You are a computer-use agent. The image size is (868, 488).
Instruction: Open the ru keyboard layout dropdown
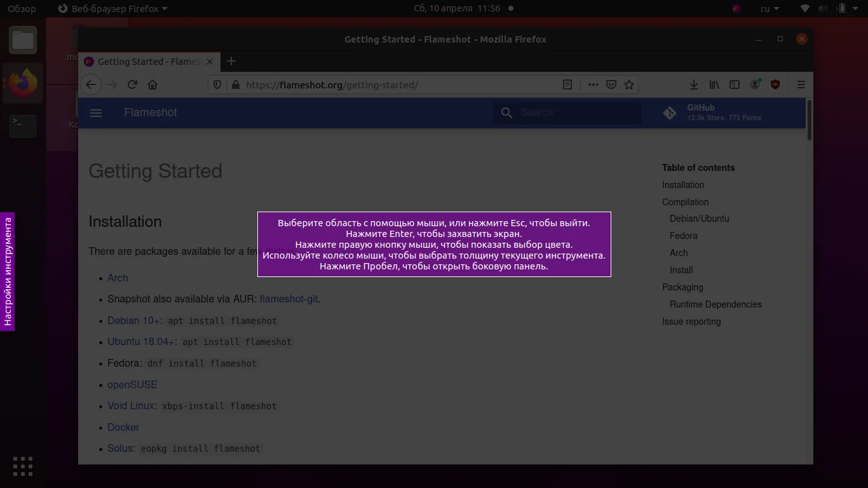770,9
